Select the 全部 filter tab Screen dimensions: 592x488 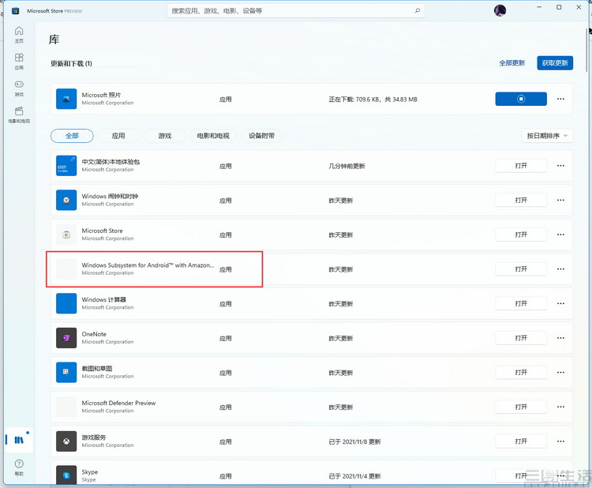pos(72,136)
